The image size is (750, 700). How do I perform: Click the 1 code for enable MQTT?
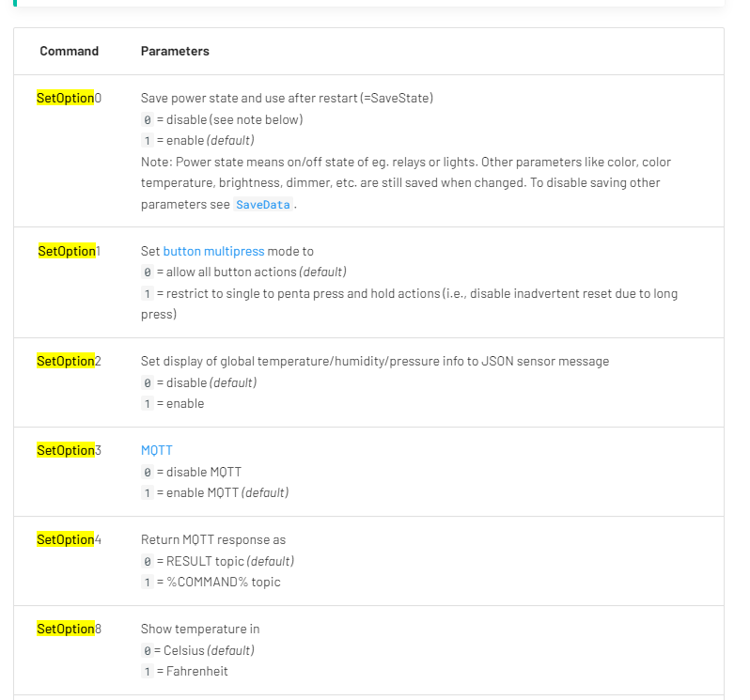148,493
